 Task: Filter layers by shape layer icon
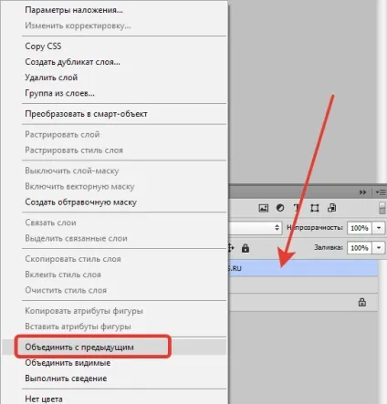(x=314, y=208)
